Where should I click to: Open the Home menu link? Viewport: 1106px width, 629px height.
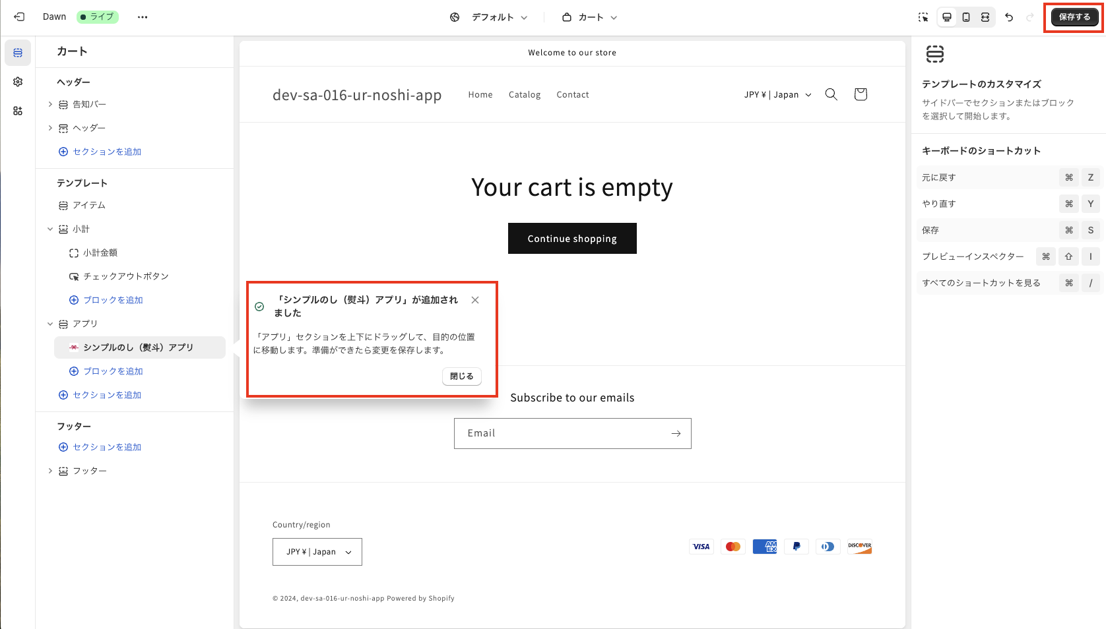(480, 94)
